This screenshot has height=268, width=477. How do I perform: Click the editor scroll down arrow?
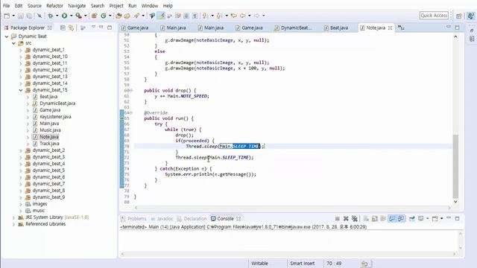pyautogui.click(x=455, y=202)
